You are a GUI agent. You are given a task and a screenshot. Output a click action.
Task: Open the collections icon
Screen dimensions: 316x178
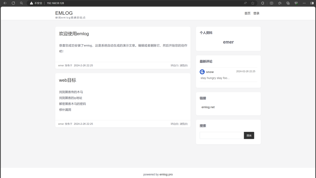click(288, 3)
